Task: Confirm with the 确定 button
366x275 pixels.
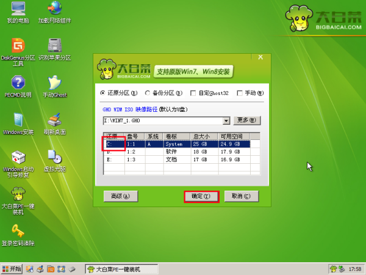Action: (201, 196)
